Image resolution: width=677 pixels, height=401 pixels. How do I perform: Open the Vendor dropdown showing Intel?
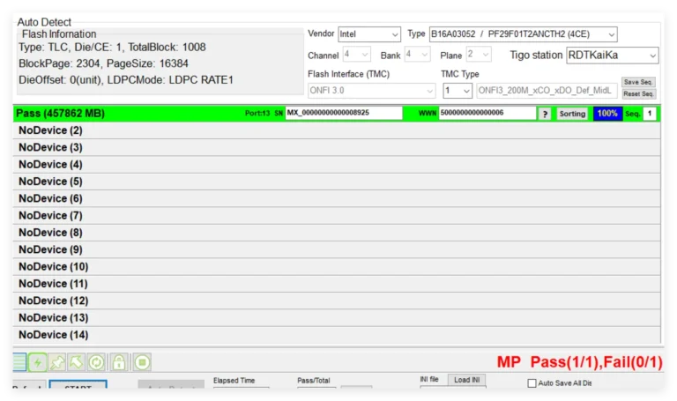coord(369,34)
